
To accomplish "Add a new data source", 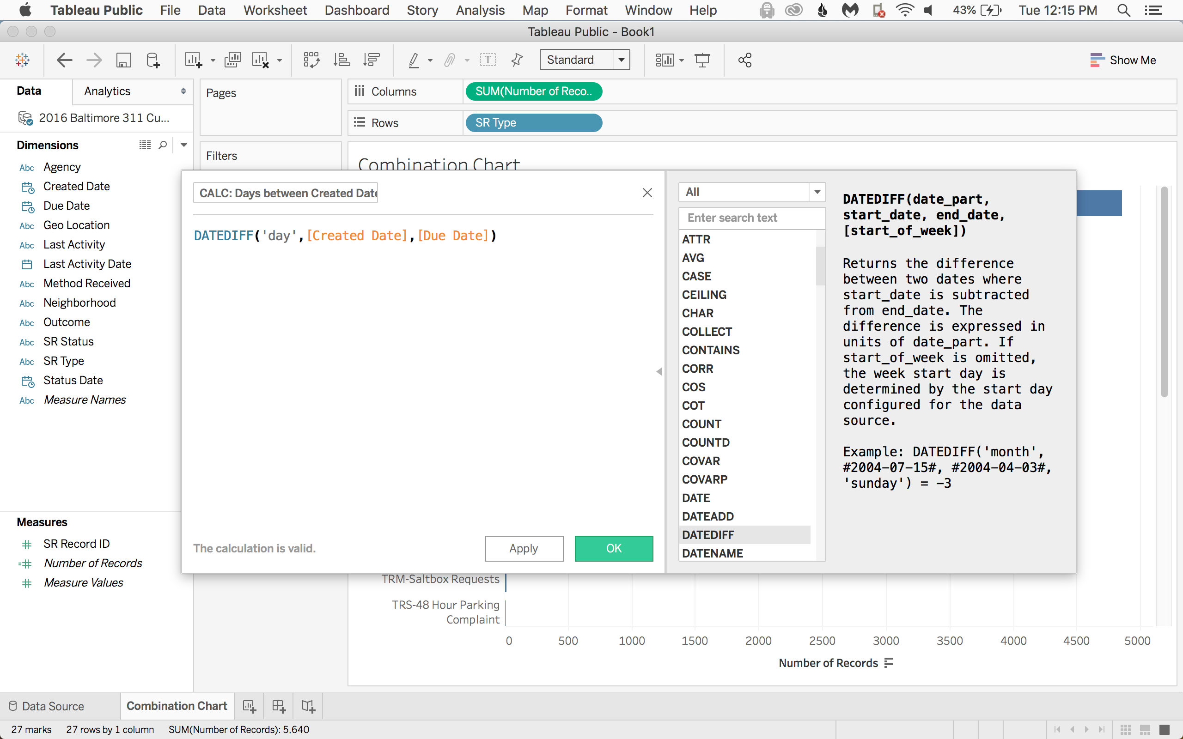I will click(x=153, y=60).
